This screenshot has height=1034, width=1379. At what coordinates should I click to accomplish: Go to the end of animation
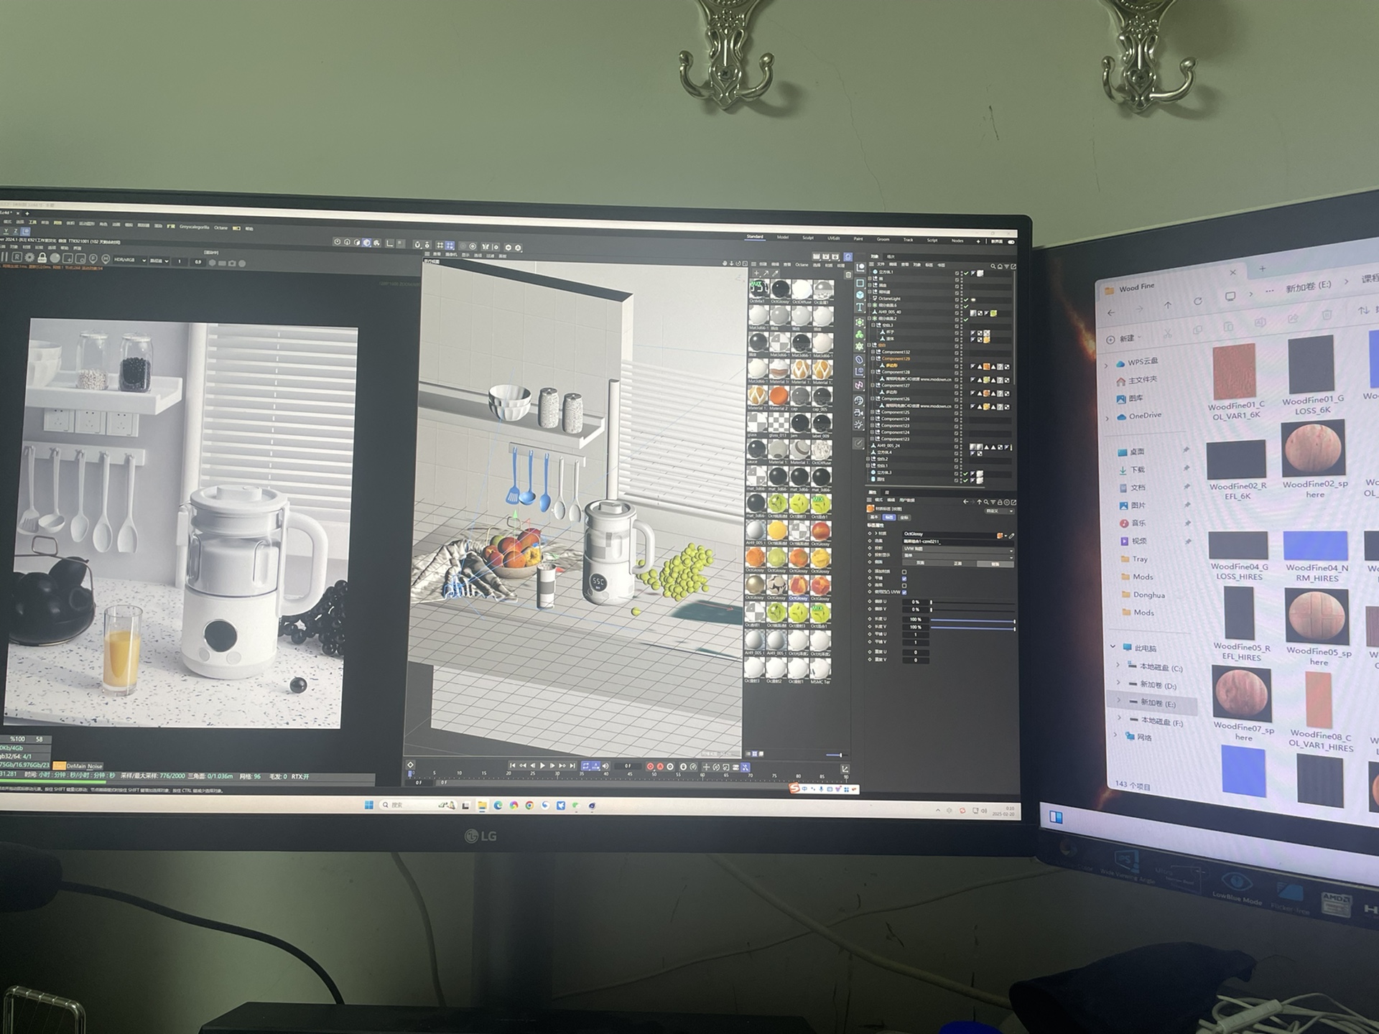[572, 765]
